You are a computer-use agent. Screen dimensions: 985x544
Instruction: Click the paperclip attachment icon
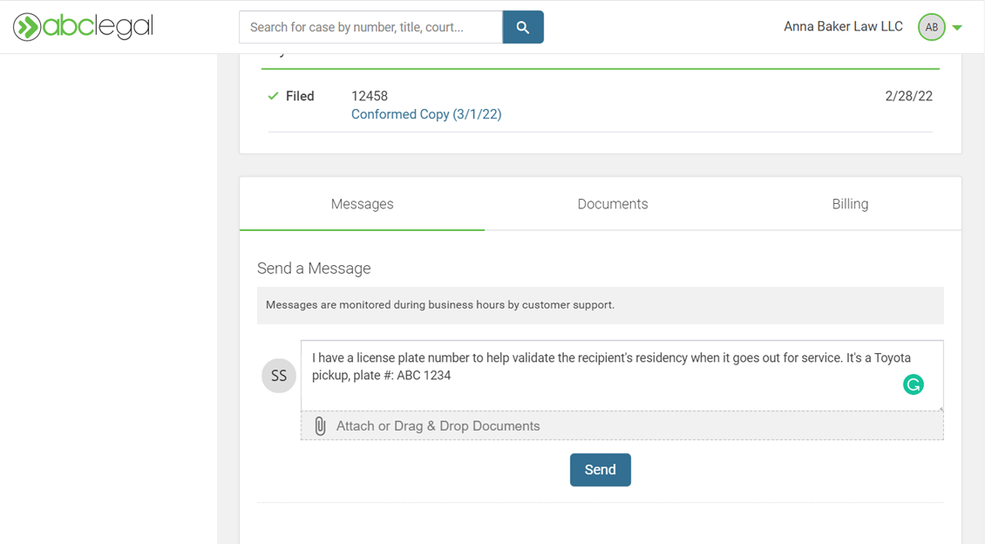[x=320, y=425]
